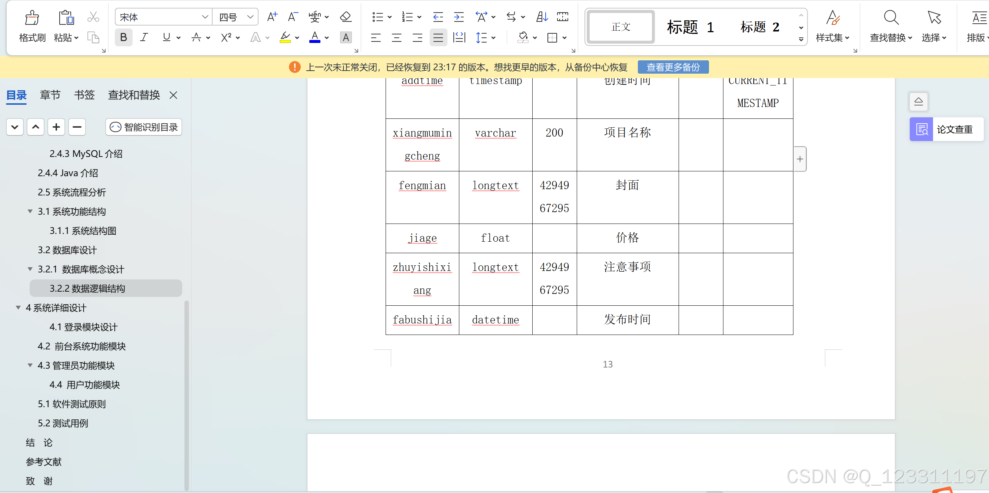This screenshot has width=989, height=493.
Task: Toggle Underline formatting
Action: [x=166, y=37]
